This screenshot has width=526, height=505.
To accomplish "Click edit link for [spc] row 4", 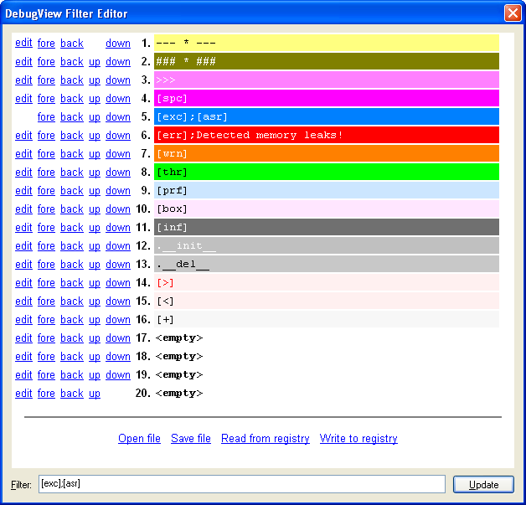I will point(23,98).
